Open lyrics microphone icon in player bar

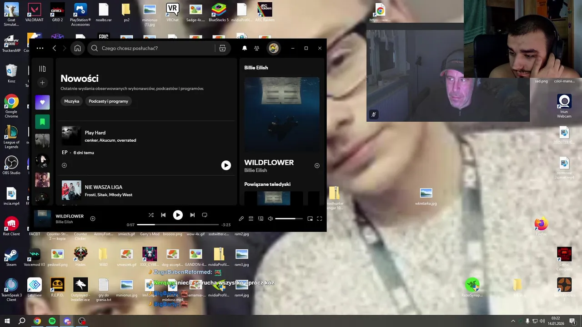click(241, 218)
